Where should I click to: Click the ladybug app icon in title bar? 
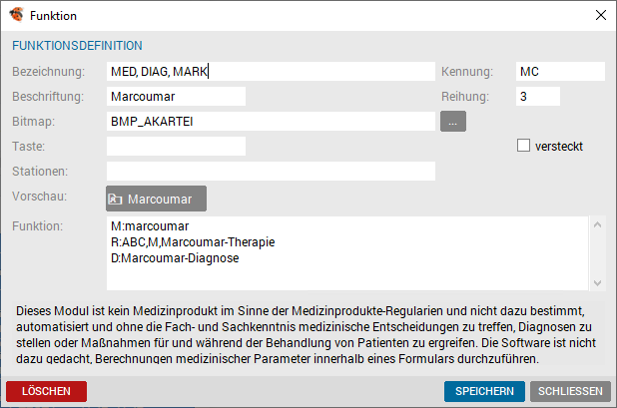17,15
